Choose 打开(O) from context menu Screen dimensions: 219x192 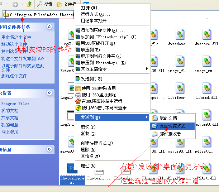click(x=113, y=8)
